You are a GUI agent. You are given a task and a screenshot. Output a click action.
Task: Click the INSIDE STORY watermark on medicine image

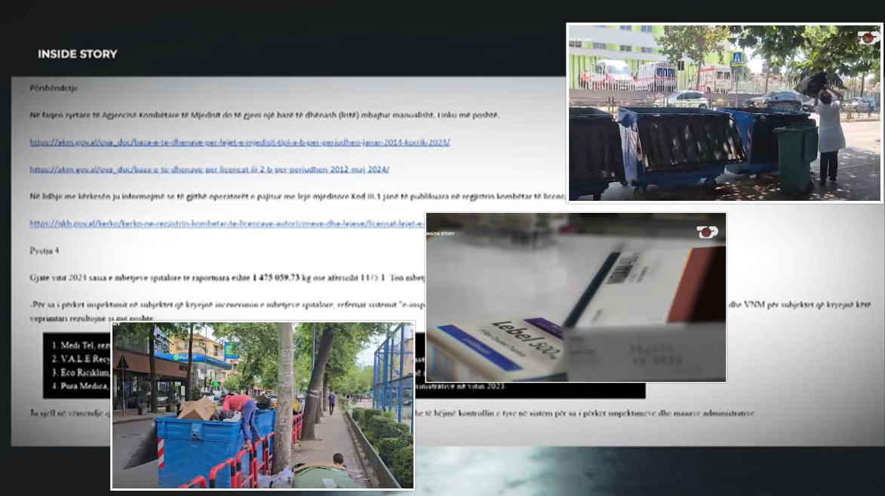click(x=441, y=234)
